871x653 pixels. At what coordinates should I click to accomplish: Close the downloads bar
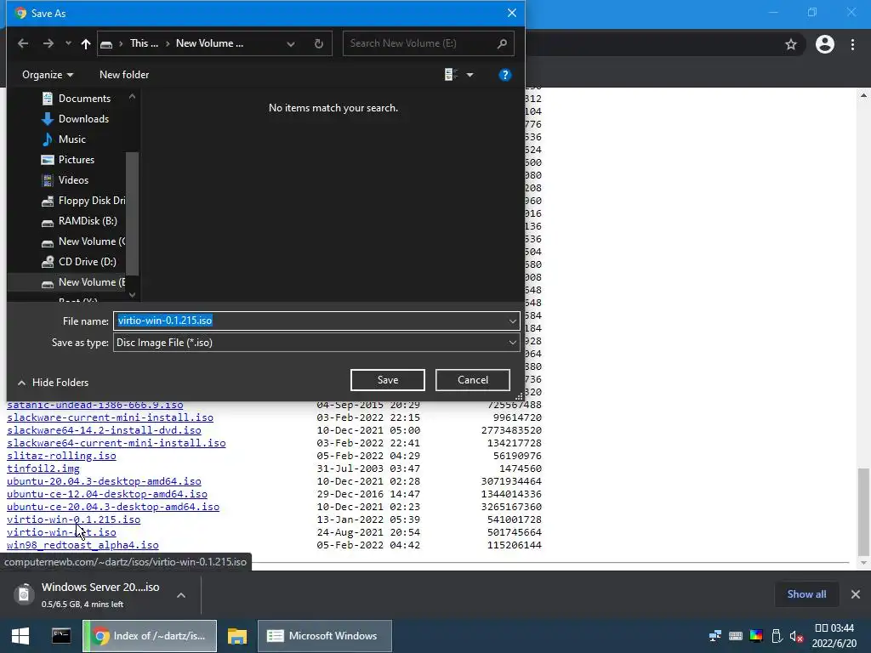[x=856, y=594]
